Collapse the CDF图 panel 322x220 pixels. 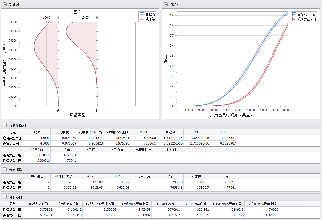[x=166, y=4]
